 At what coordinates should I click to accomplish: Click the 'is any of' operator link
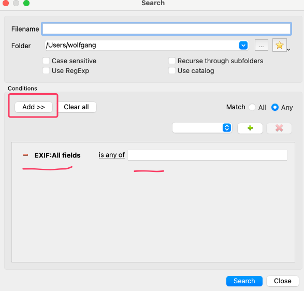112,155
